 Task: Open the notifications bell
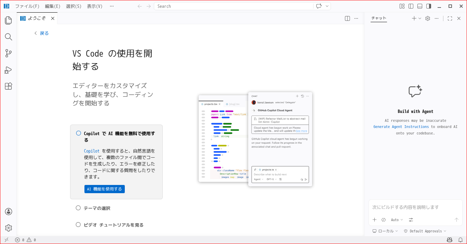tap(460, 240)
